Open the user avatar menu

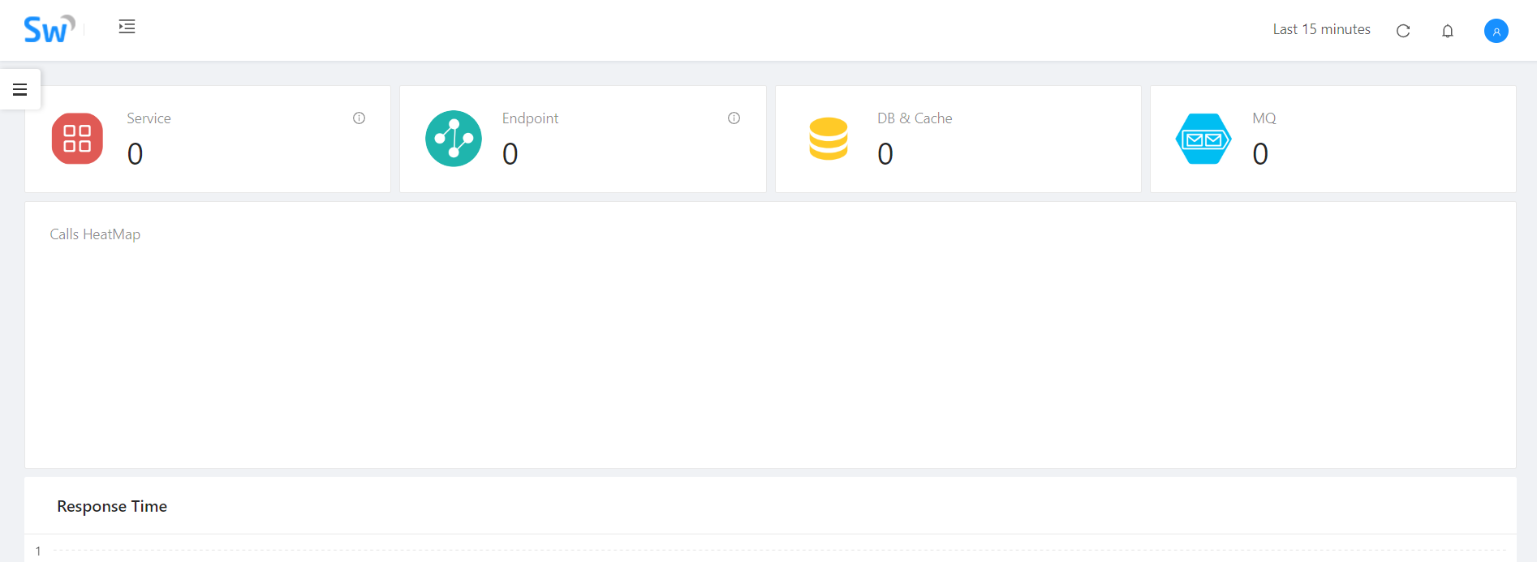(1496, 31)
